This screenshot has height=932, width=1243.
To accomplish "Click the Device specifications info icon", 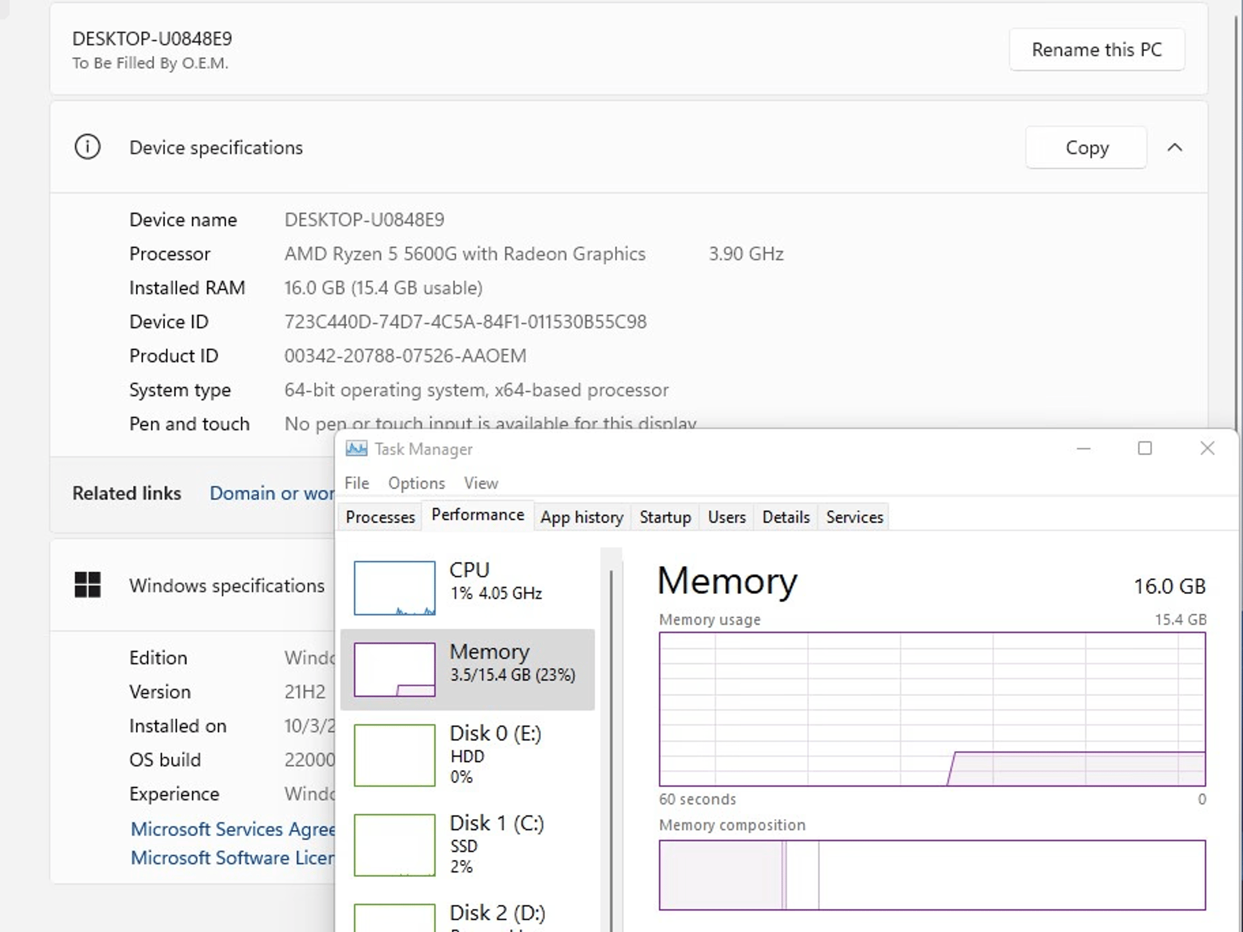I will coord(87,147).
